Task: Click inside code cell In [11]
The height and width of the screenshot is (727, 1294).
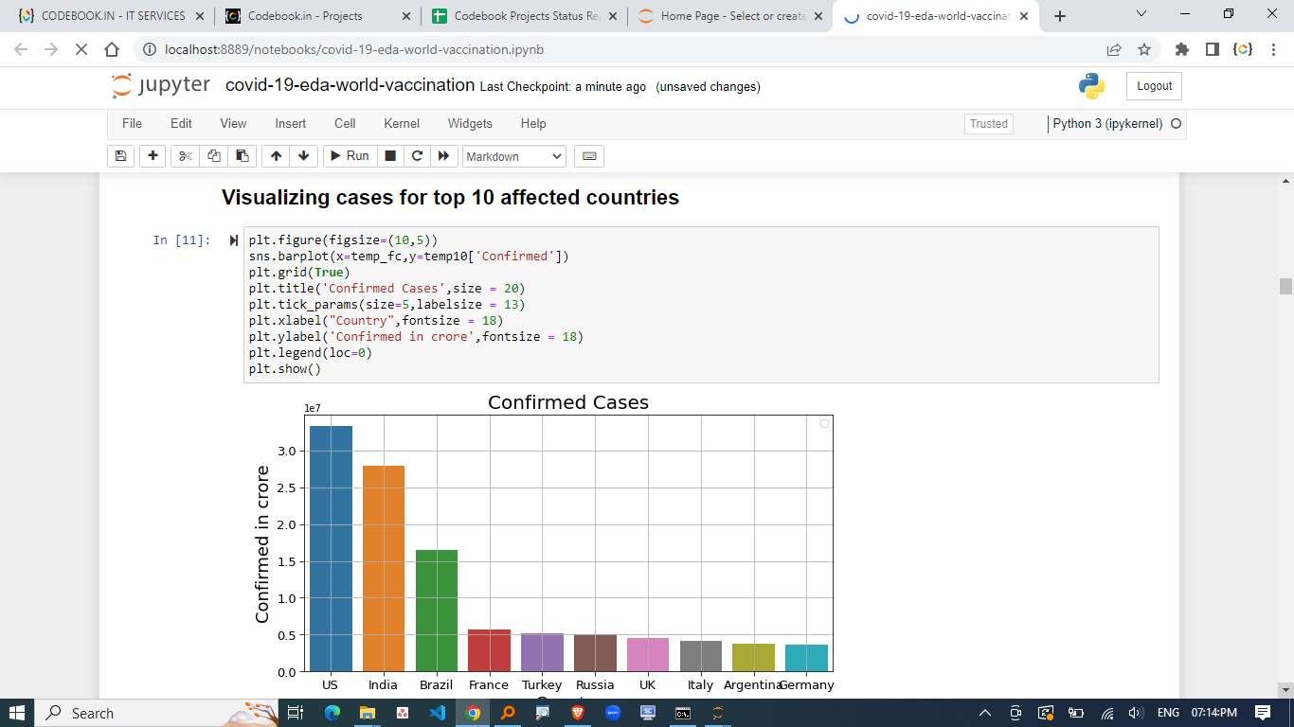Action: (701, 305)
